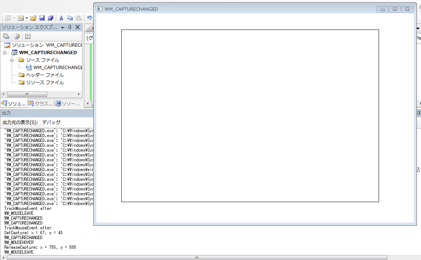
Task: Maximize the WM_CAPTURECHANGED window
Action: click(395, 9)
